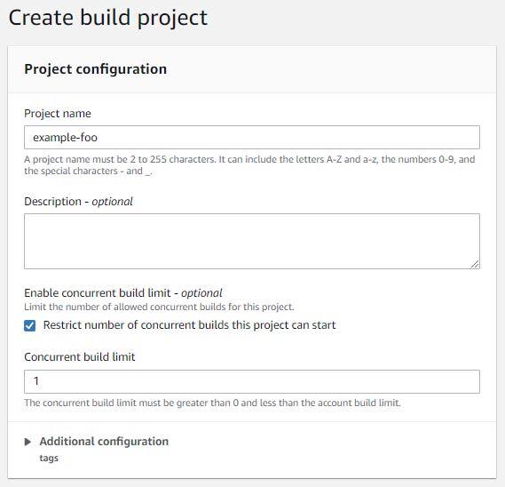
Task: Click the tags subtitle under Additional configuration
Action: click(x=49, y=458)
